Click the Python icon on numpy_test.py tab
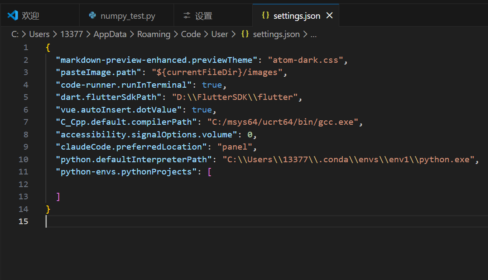Viewport: 488px width, 280px height. click(92, 15)
